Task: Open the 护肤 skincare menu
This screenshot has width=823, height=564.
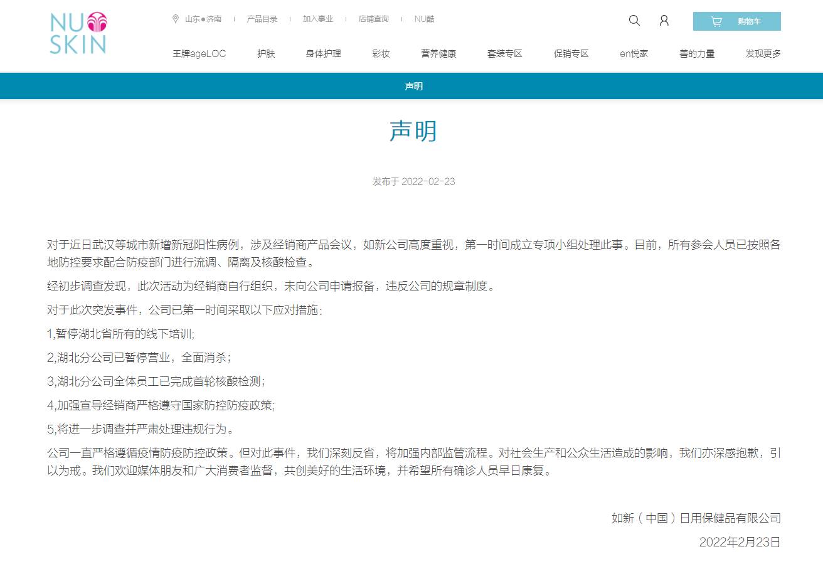Action: [266, 54]
